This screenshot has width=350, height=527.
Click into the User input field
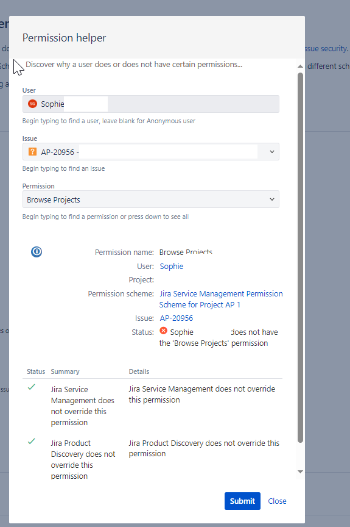pos(151,104)
